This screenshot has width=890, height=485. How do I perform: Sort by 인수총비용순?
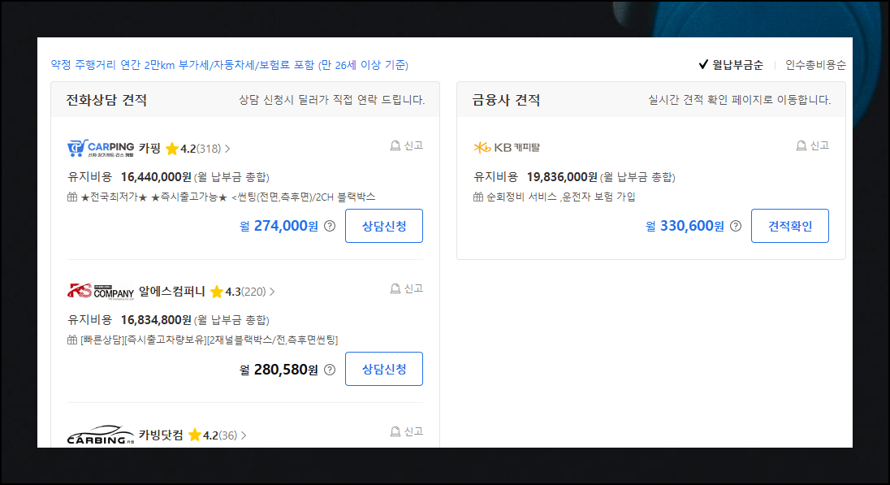815,65
